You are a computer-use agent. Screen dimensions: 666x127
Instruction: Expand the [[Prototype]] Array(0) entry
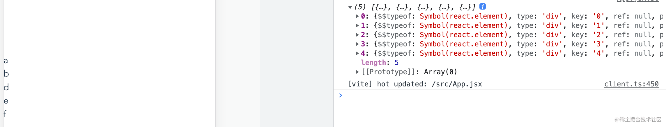coord(357,72)
